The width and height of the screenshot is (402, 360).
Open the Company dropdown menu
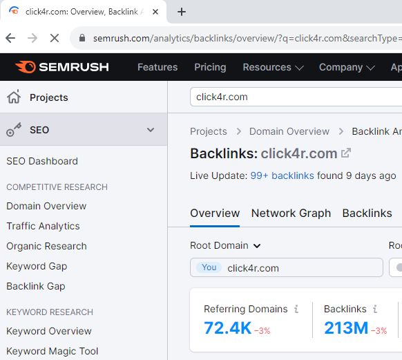347,67
